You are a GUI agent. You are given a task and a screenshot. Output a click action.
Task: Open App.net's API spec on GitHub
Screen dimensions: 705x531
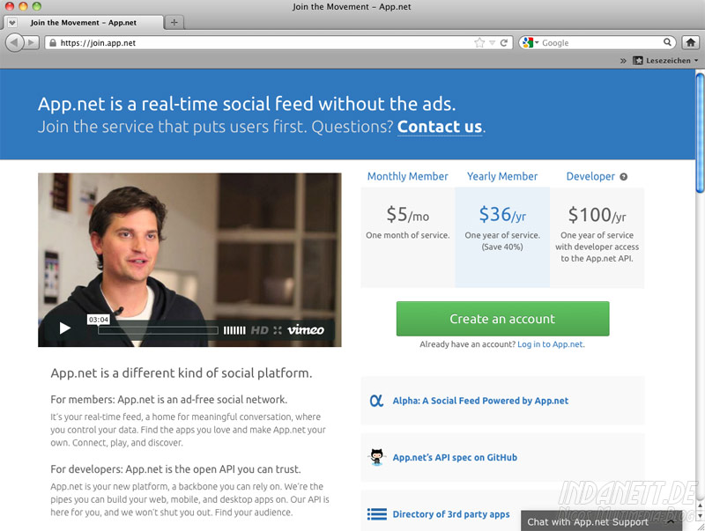point(455,457)
